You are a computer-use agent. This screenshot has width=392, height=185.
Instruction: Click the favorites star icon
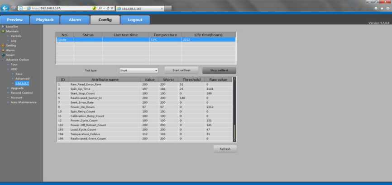(382, 8)
